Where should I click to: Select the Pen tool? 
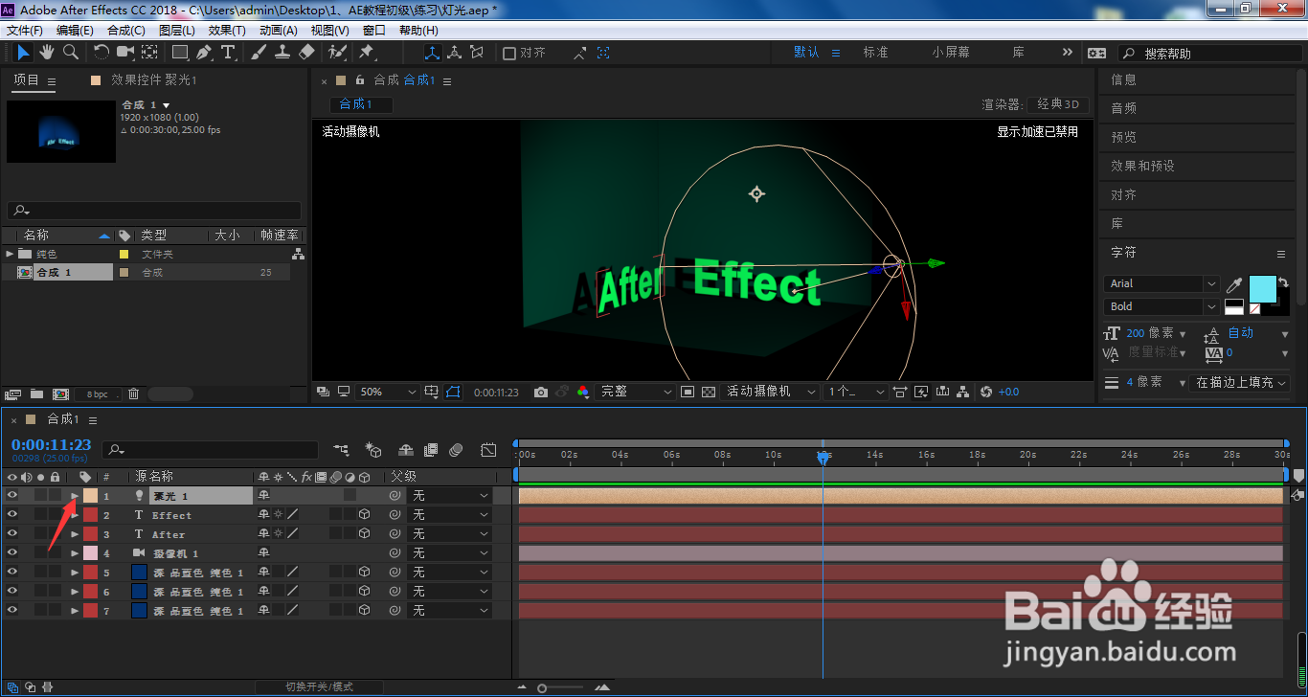204,52
